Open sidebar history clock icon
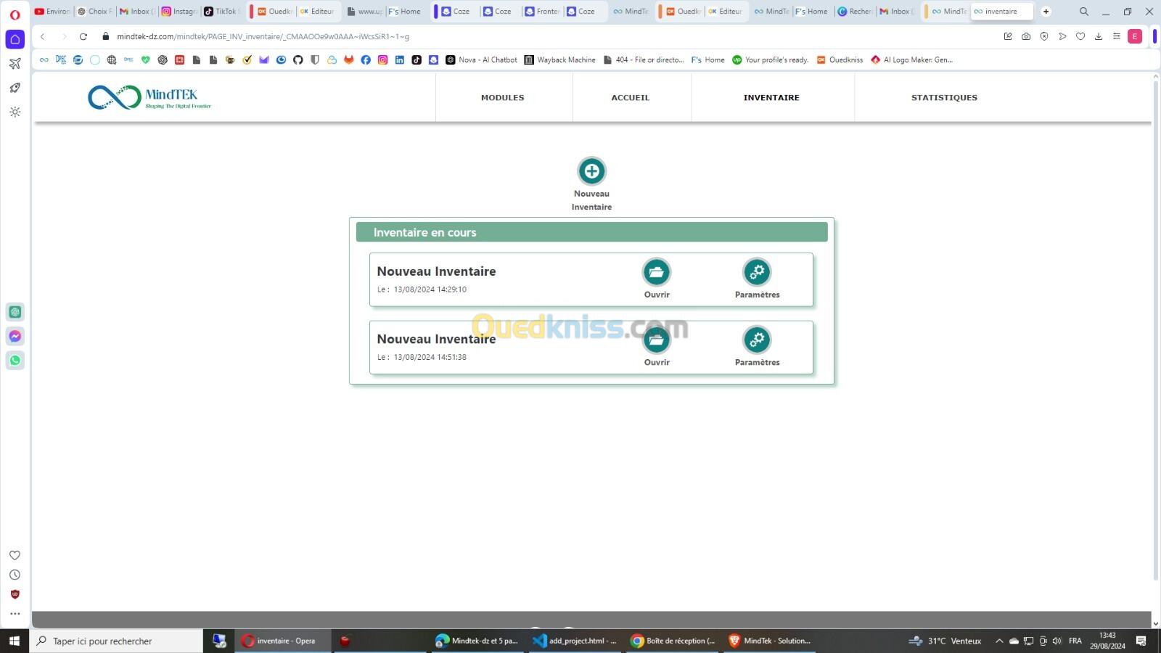Viewport: 1161px width, 653px height. point(15,575)
